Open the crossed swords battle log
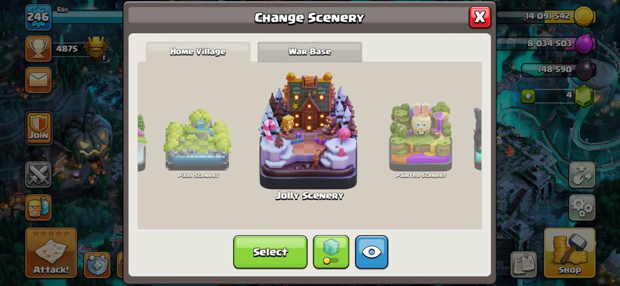The height and width of the screenshot is (286, 620). click(x=39, y=174)
